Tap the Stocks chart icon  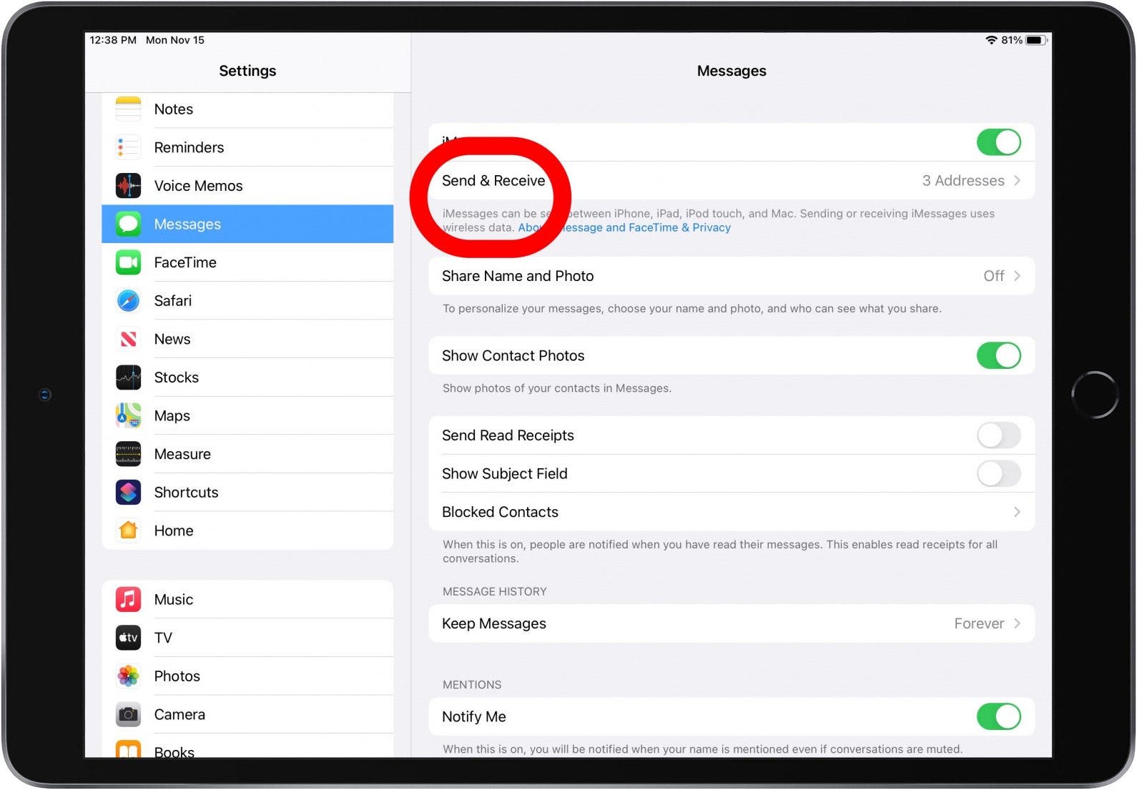(128, 377)
